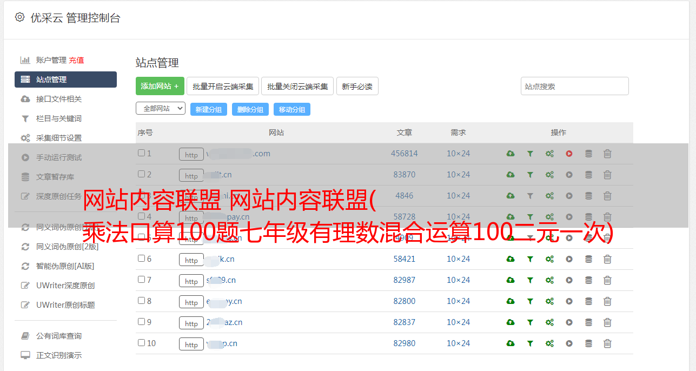
Task: Select the checkbox for site row 7
Action: [x=141, y=280]
